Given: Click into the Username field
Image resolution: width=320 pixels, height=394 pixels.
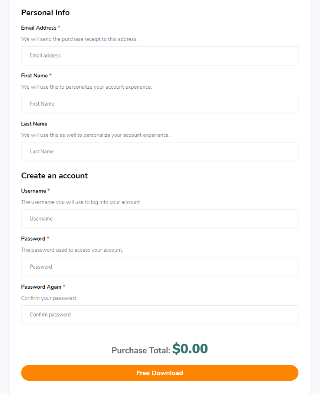Looking at the screenshot, I should (160, 219).
